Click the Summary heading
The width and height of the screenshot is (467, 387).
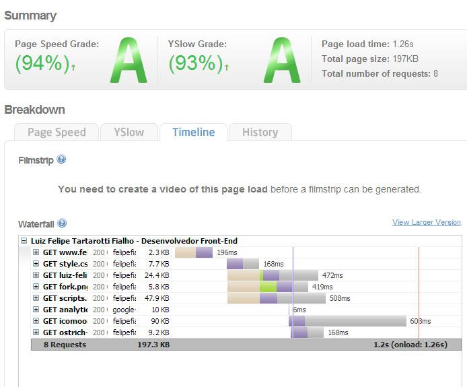tap(30, 15)
